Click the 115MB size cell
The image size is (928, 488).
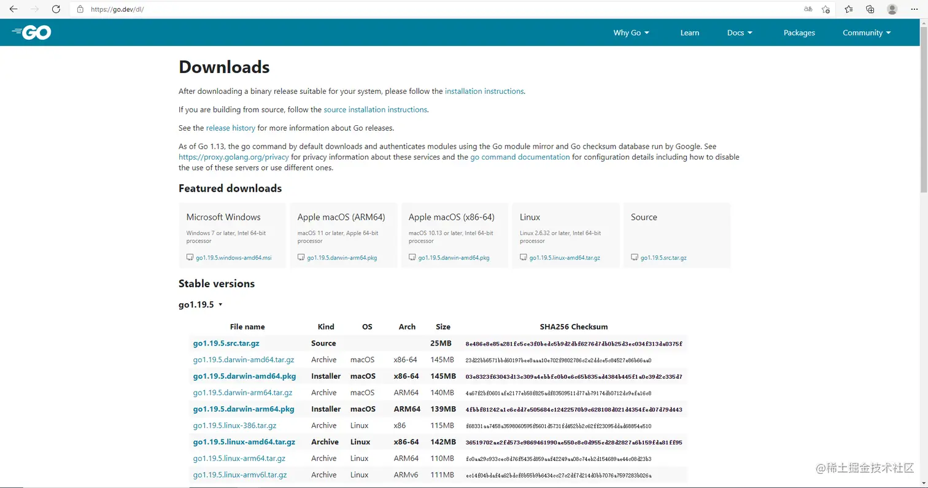(x=443, y=425)
